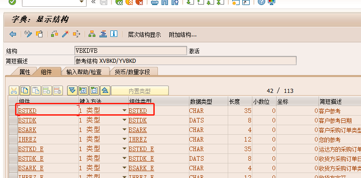The image size is (361, 178).
Task: Click the Expand Include plus icon
Action: 84,91
